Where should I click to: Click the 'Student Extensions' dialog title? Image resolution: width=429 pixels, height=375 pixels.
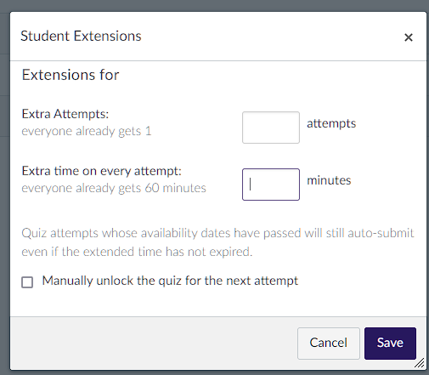tap(81, 37)
